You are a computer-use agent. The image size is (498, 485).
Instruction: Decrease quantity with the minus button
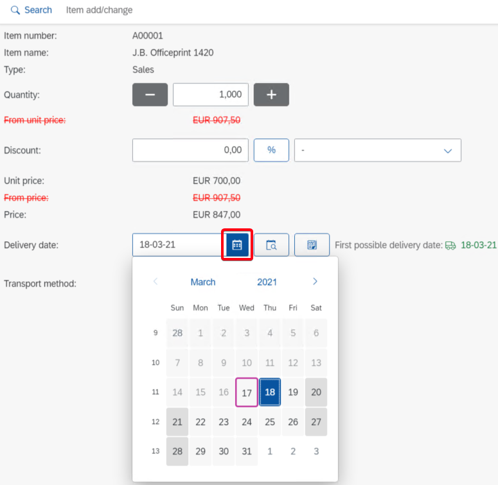pyautogui.click(x=150, y=95)
